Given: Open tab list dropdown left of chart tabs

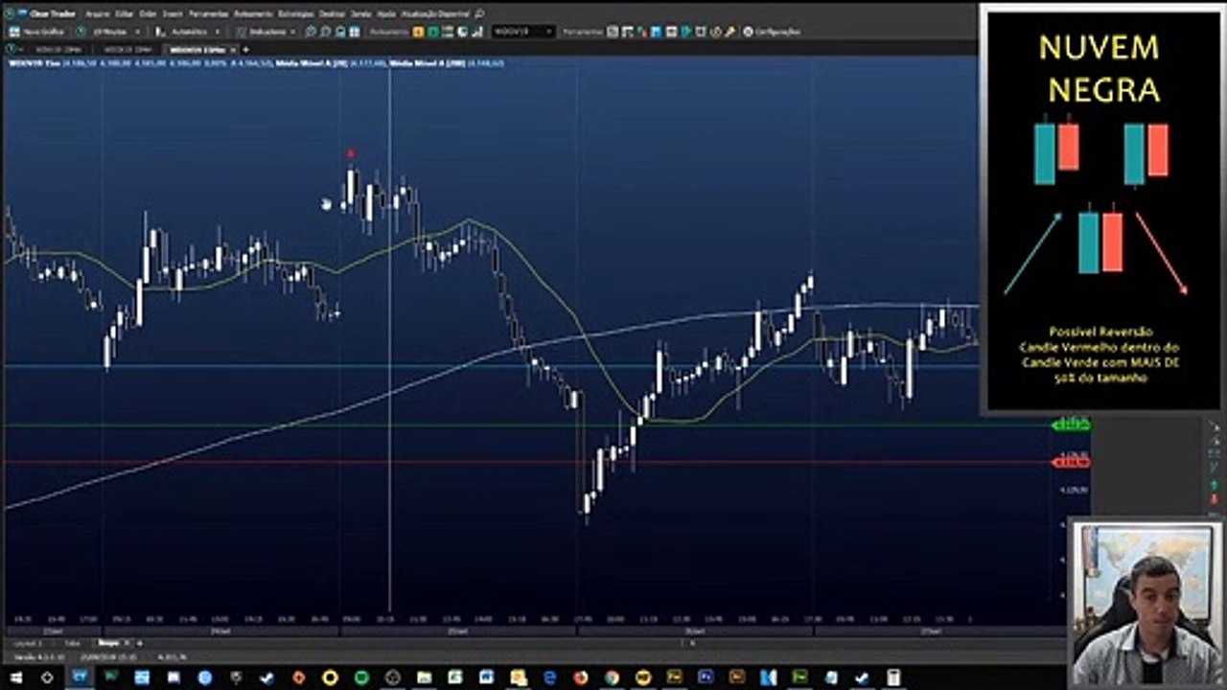Looking at the screenshot, I should coord(14,49).
